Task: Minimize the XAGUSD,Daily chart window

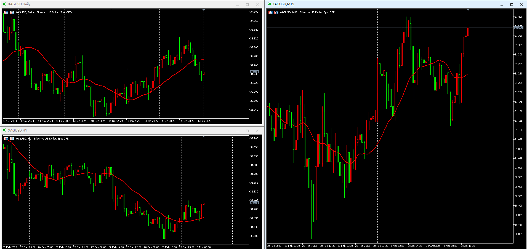Action: click(x=237, y=4)
